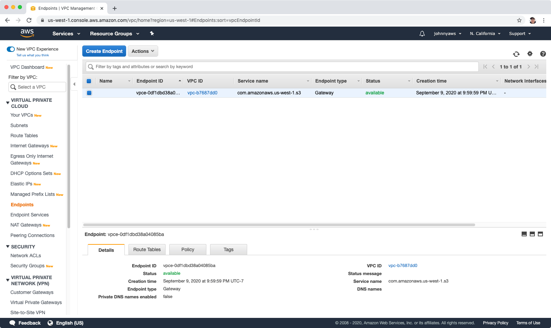The height and width of the screenshot is (328, 551).
Task: Go to next page of results
Action: (528, 67)
